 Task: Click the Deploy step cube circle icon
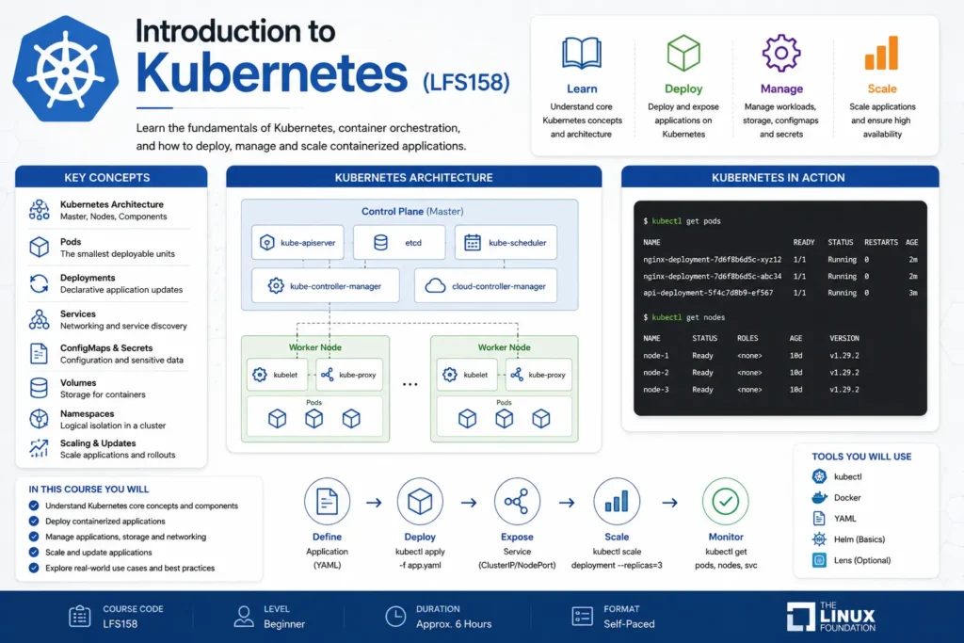[x=420, y=502]
